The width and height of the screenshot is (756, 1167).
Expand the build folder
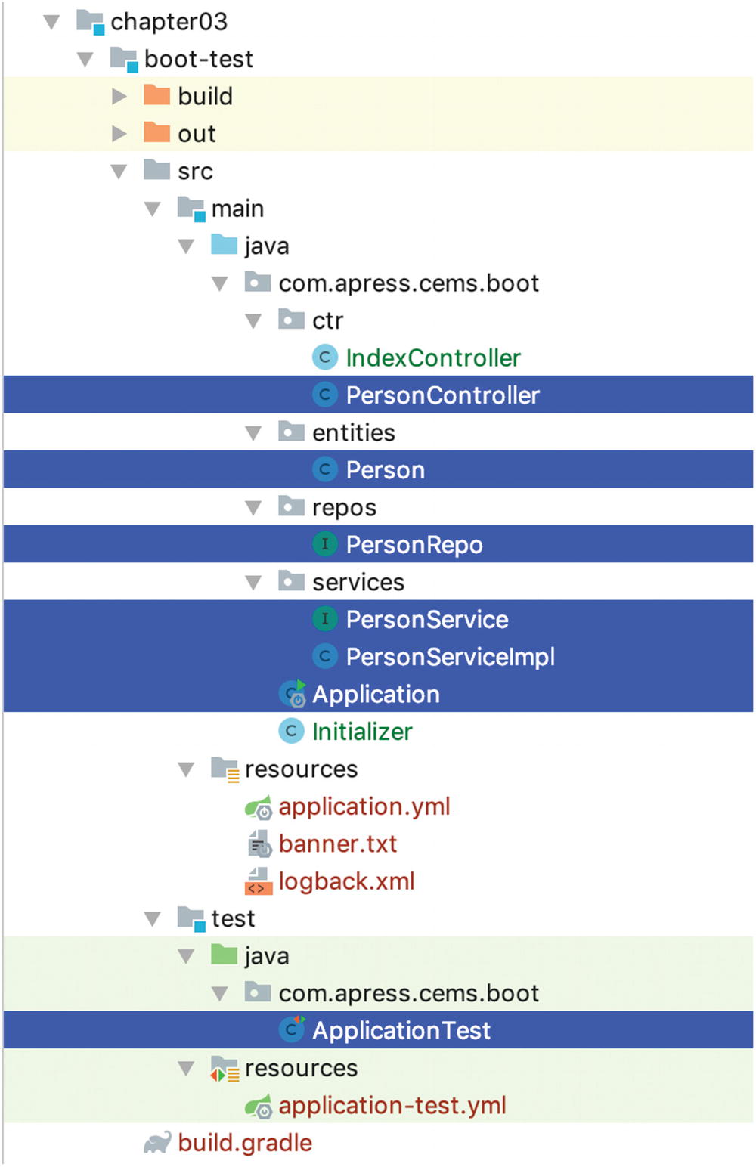pos(119,96)
